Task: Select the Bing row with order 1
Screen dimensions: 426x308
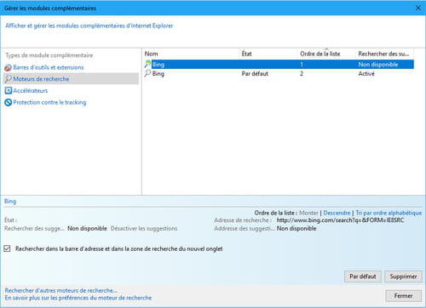Action: tap(279, 65)
